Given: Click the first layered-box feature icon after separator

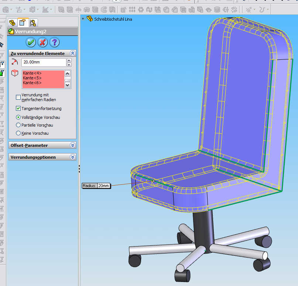Looking at the screenshot, I should coord(61,10).
